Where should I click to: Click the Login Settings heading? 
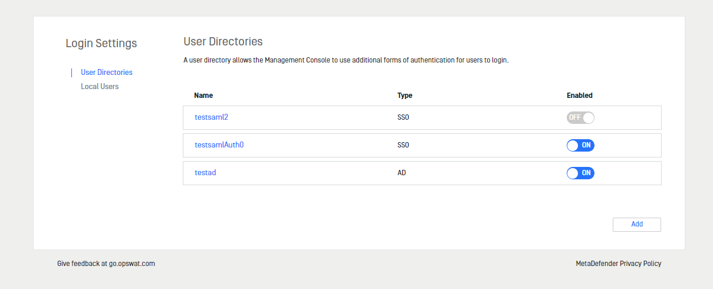[x=101, y=44]
